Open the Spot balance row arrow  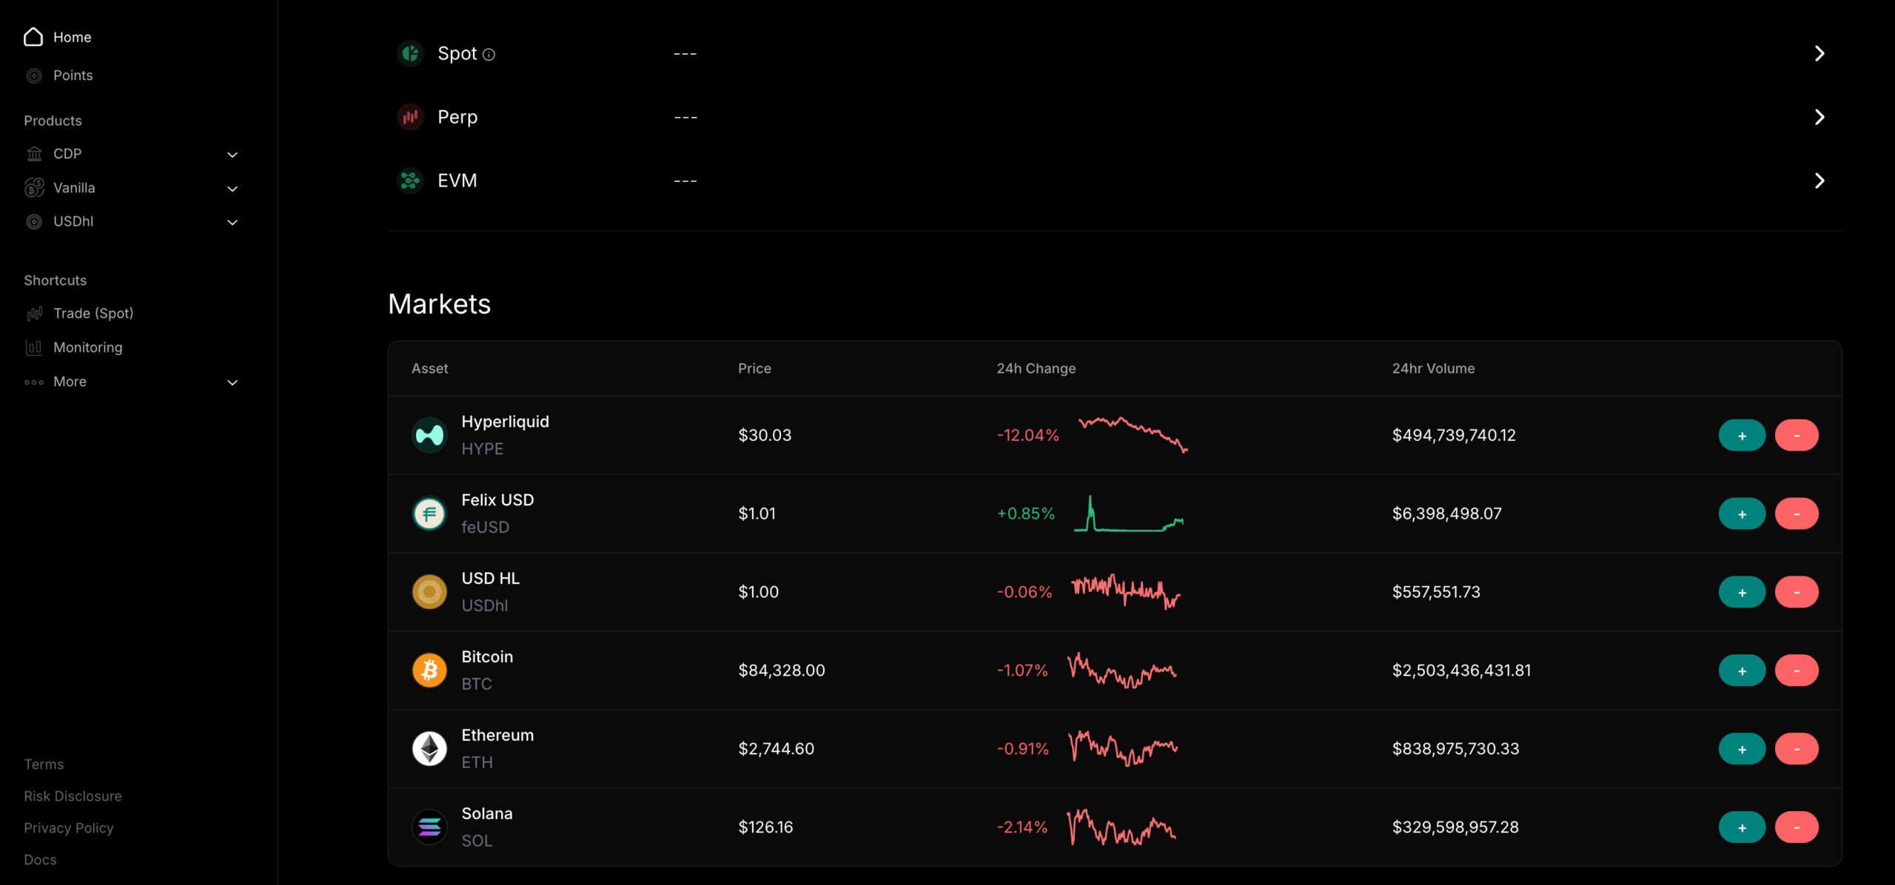[1819, 53]
